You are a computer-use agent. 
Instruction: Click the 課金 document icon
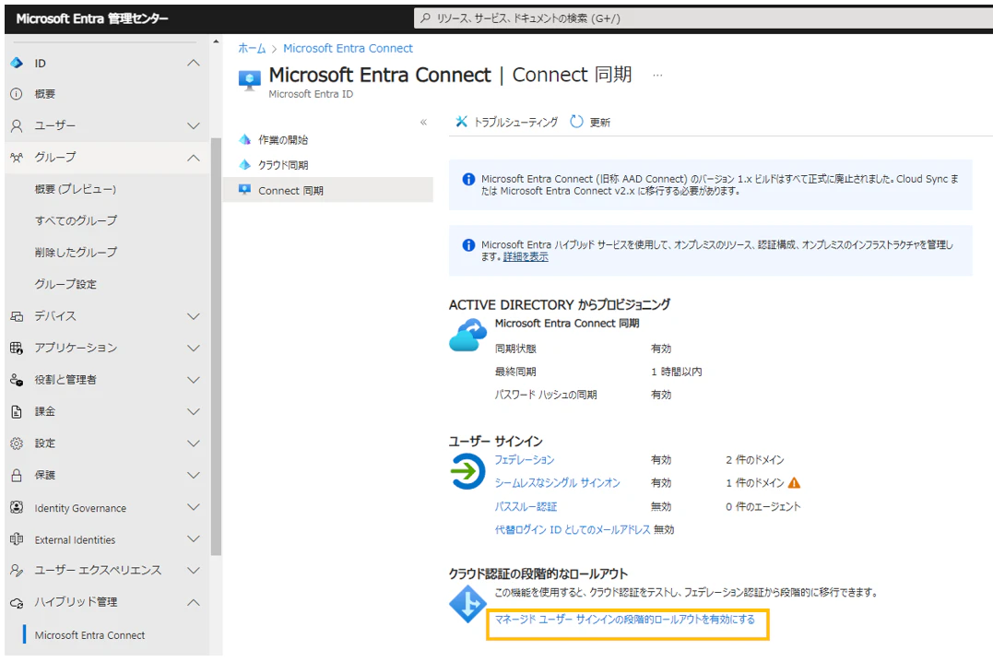click(17, 412)
